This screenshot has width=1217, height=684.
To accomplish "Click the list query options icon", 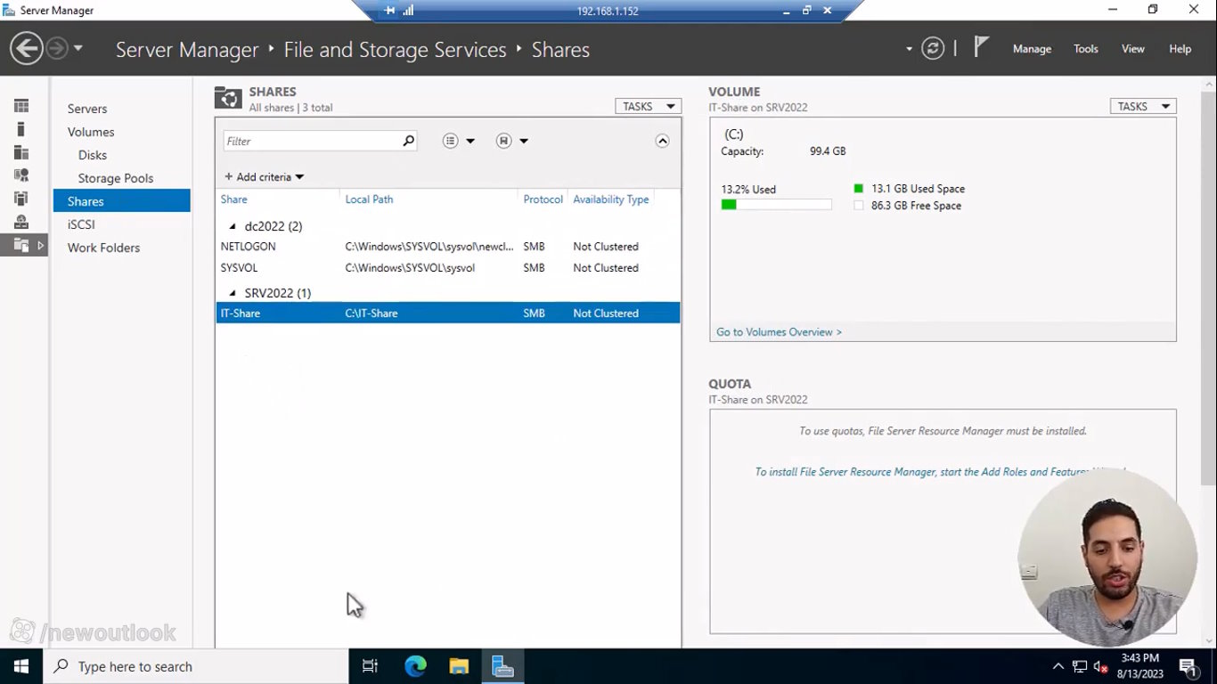I will (451, 141).
